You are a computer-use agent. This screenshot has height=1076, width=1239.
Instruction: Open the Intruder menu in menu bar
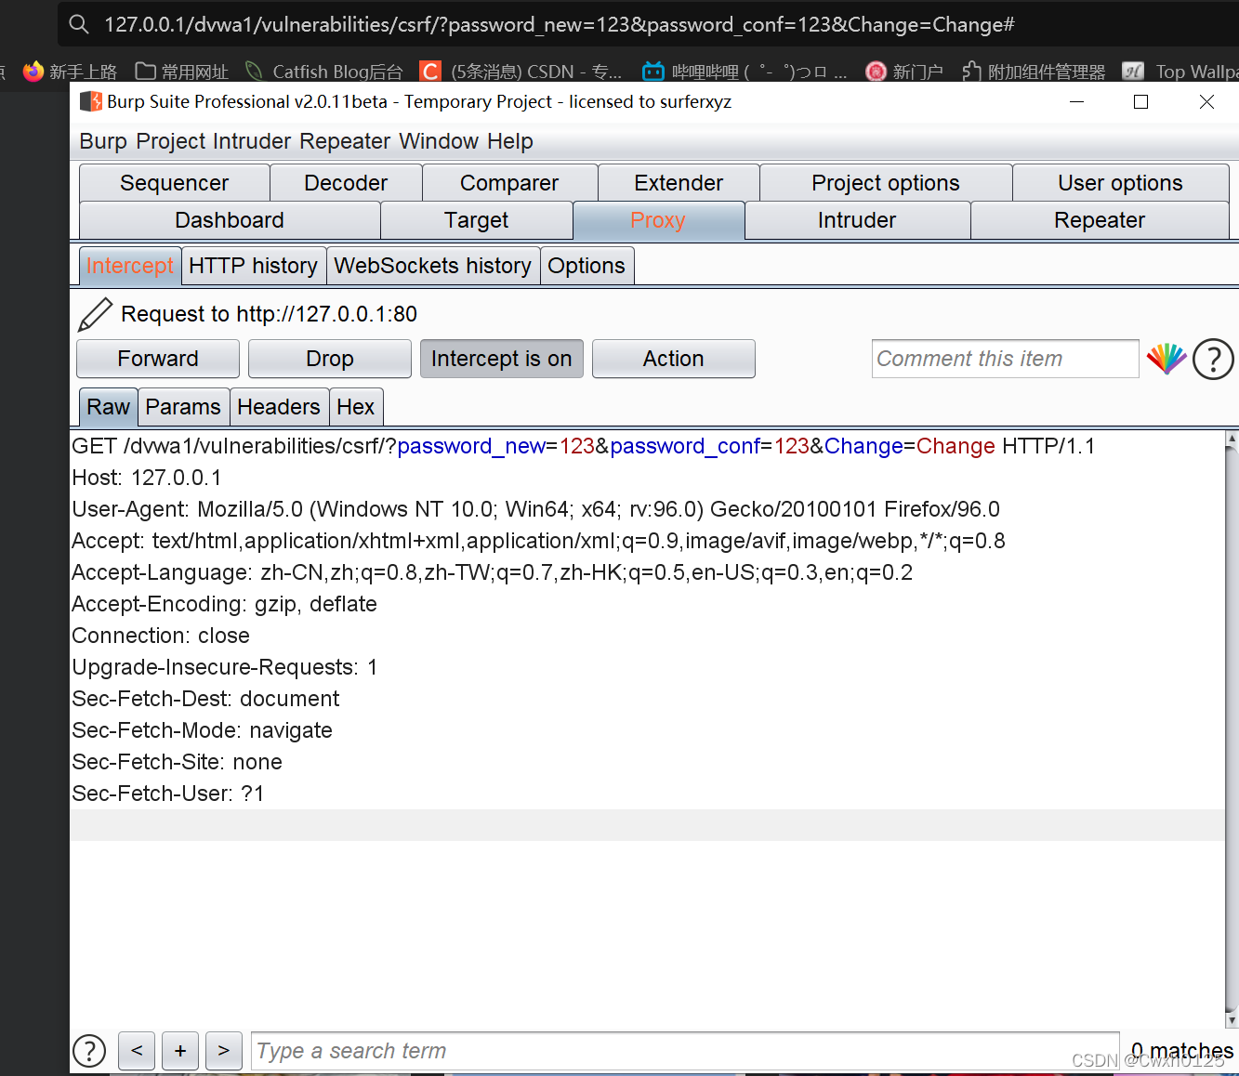252,141
